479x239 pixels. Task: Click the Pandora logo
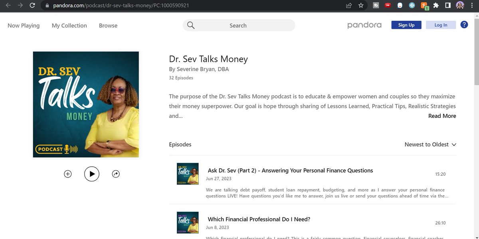pos(364,25)
